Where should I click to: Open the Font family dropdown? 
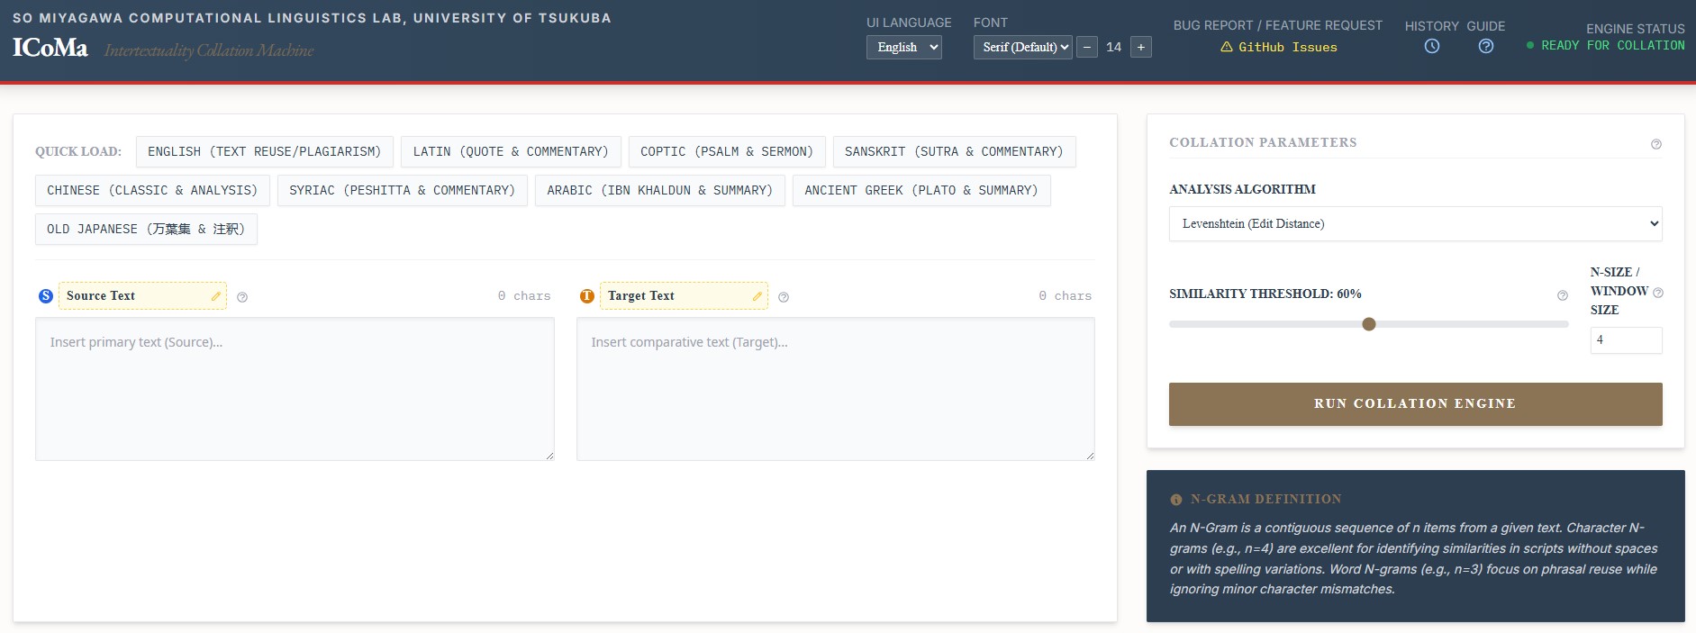1023,47
